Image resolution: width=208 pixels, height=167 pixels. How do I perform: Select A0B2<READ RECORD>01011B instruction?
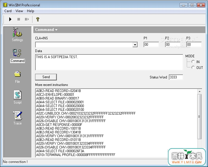pyautogui.click(x=59, y=140)
